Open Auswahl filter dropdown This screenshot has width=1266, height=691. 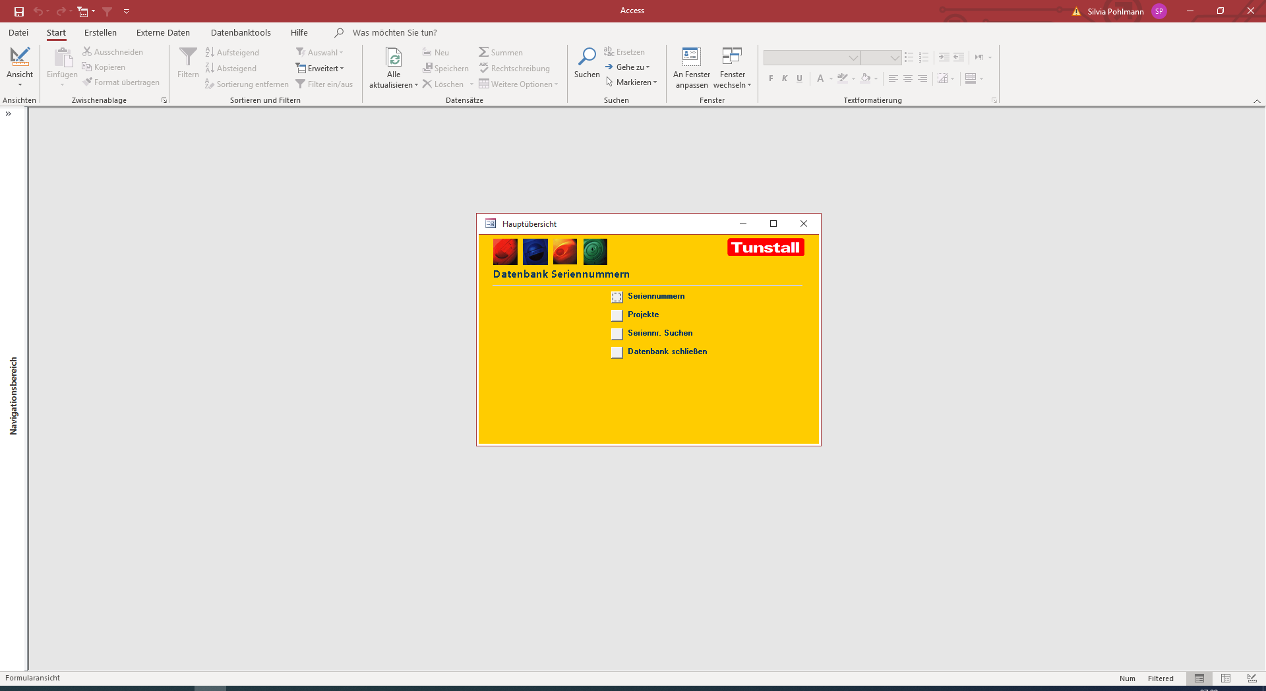[x=320, y=53]
